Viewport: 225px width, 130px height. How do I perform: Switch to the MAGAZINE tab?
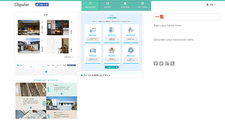tap(90, 5)
